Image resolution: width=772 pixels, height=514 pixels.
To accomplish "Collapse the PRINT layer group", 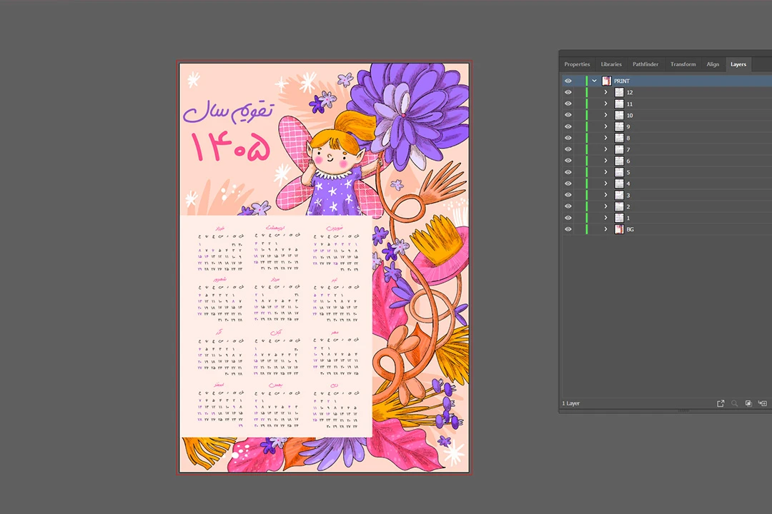I will [594, 81].
